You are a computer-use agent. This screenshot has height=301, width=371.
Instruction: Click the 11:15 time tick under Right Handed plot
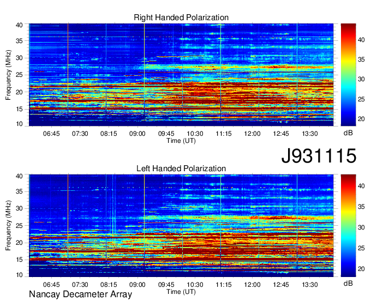[x=224, y=134]
